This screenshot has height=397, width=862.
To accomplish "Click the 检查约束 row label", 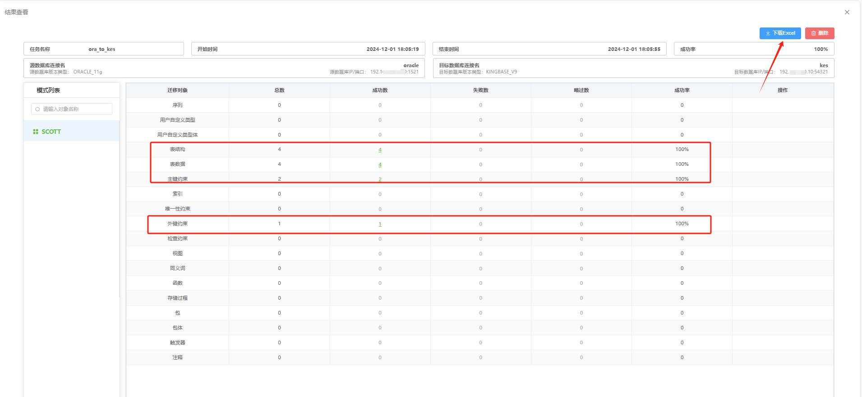I will (x=178, y=238).
